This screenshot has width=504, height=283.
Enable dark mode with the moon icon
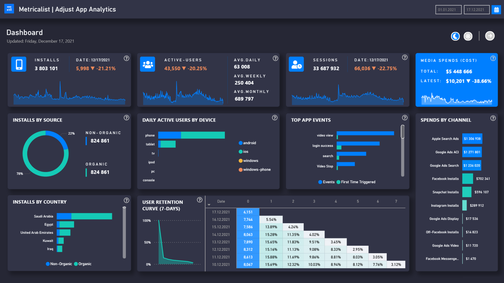pyautogui.click(x=455, y=36)
